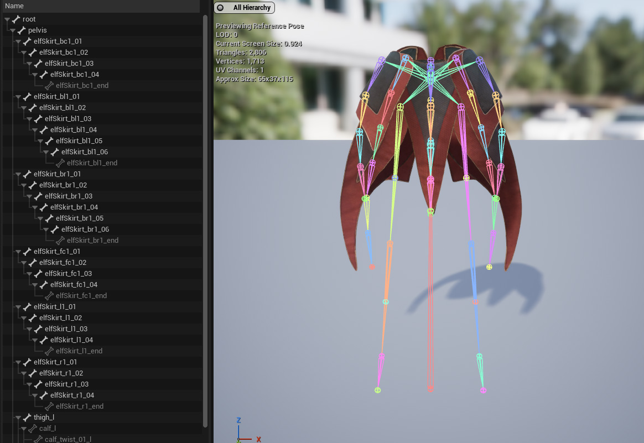Click the bone icon for thigh_l
The width and height of the screenshot is (644, 443).
27,418
